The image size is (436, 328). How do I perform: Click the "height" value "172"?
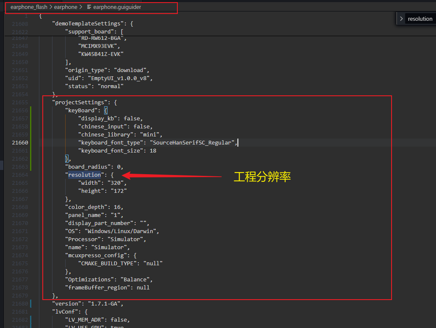[119, 191]
